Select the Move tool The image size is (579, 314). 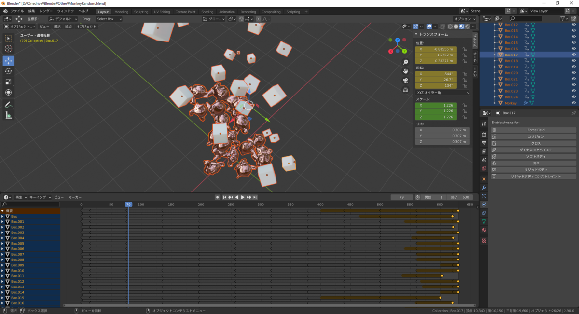(x=9, y=61)
